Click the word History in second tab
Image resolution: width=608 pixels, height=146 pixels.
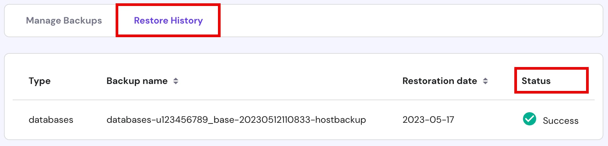[187, 21]
